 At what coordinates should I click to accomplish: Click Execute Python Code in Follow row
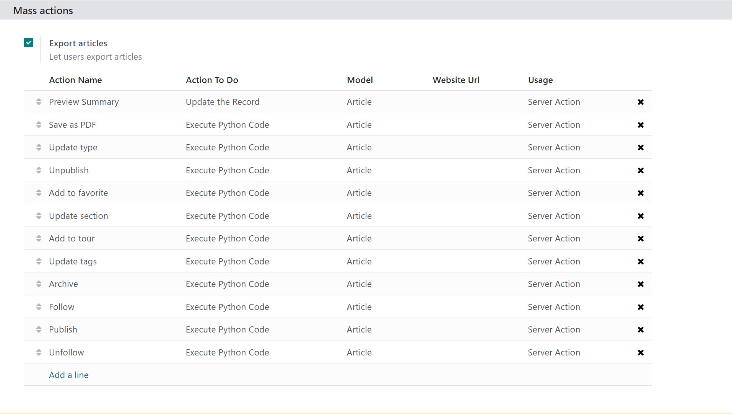click(228, 307)
